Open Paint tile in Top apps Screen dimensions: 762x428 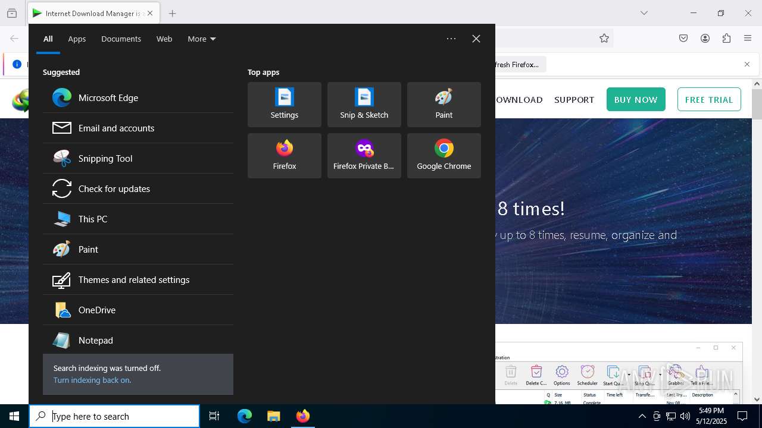[444, 105]
